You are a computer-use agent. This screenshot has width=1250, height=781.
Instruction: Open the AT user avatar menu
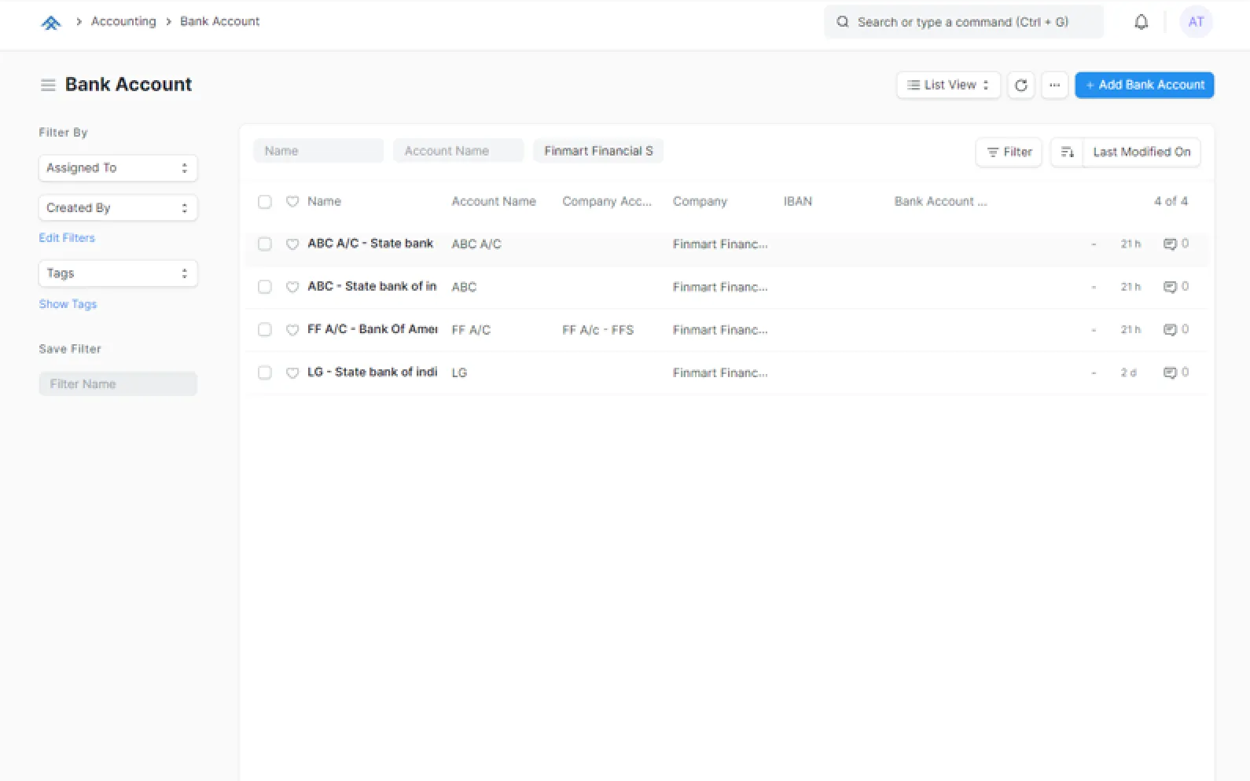point(1195,22)
